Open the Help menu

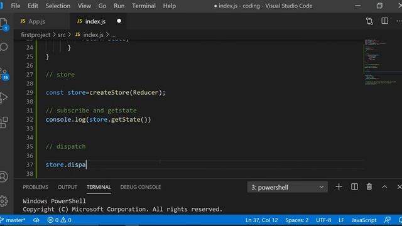point(170,6)
